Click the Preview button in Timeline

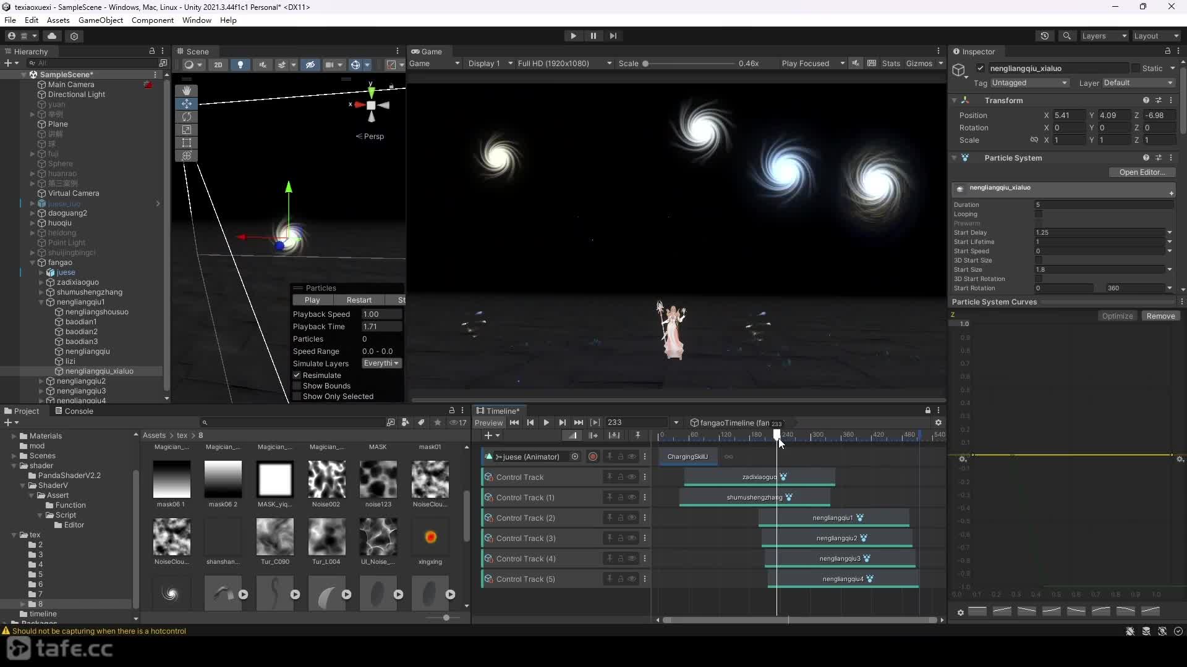click(488, 423)
